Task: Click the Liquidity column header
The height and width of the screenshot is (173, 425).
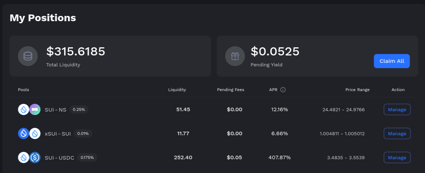Action: pos(177,90)
